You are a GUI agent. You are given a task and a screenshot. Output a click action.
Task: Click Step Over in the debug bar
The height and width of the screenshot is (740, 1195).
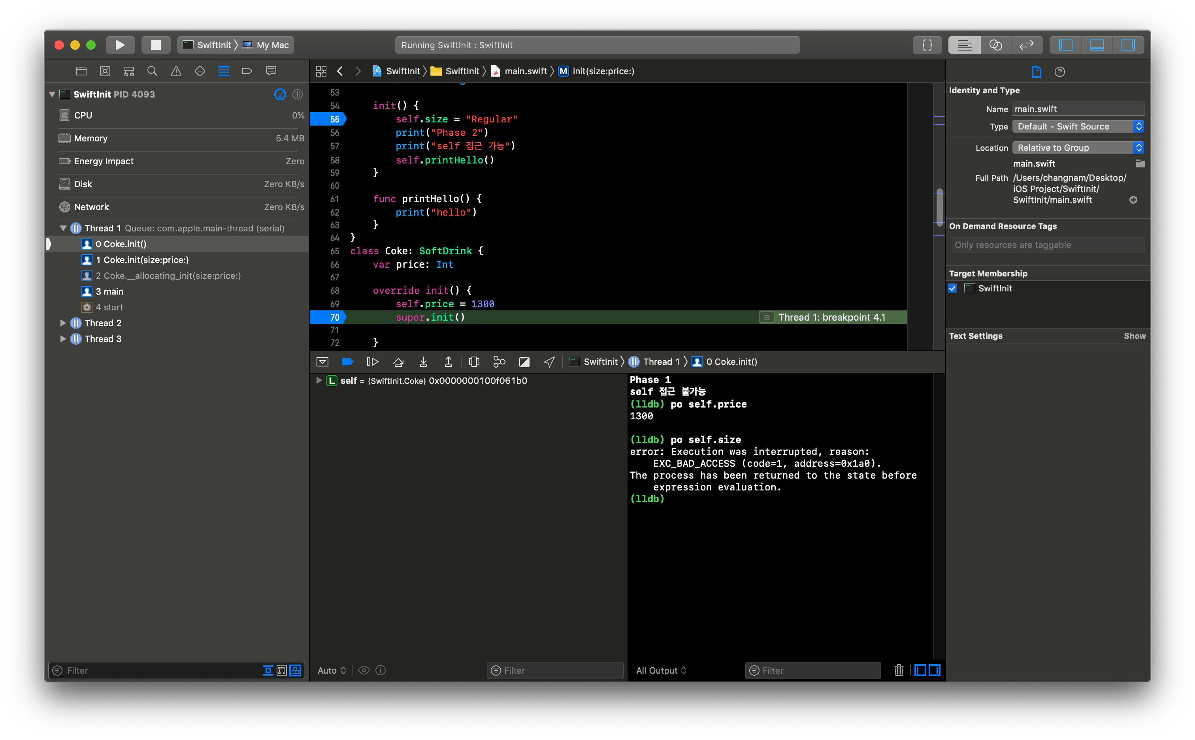(398, 361)
